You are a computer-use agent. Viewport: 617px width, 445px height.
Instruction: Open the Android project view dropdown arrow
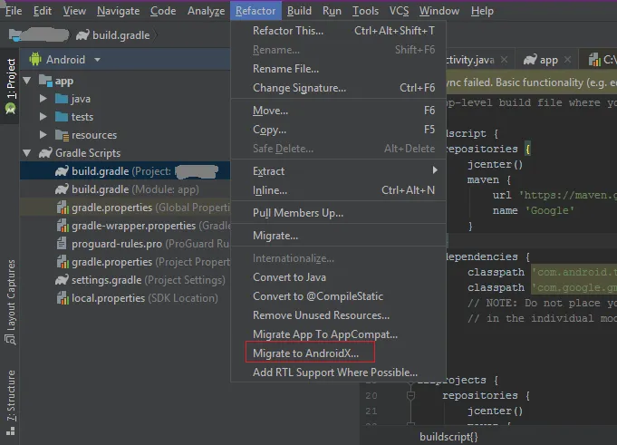[x=97, y=60]
